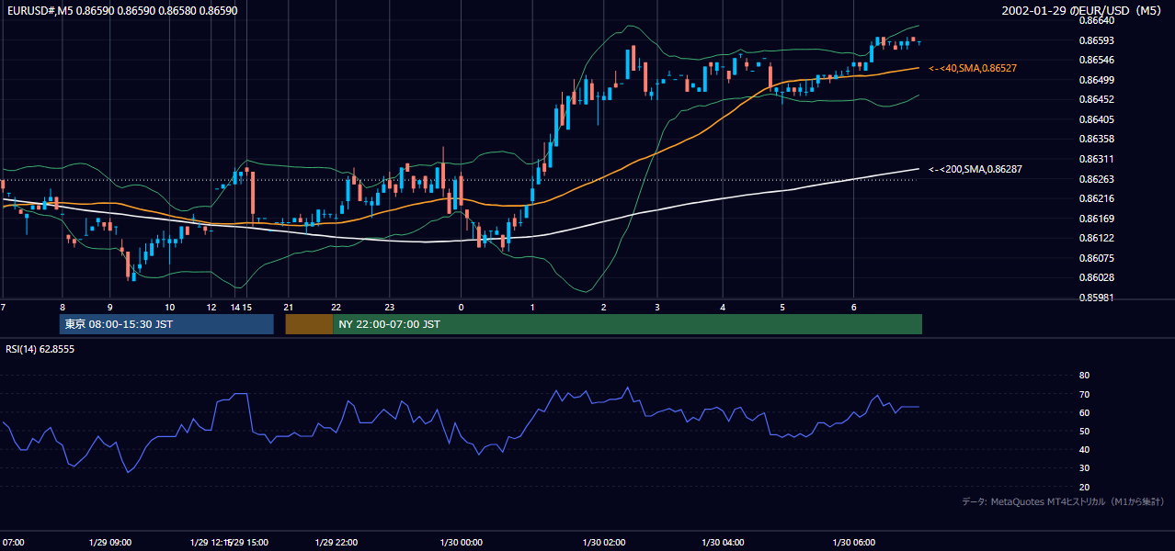
Task: Click RSI scale level 50
Action: pos(1084,431)
